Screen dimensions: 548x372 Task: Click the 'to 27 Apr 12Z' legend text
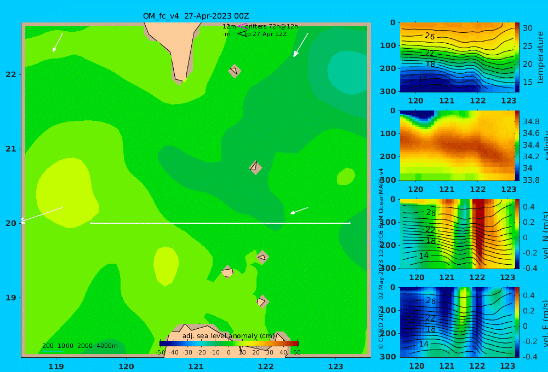pyautogui.click(x=266, y=34)
